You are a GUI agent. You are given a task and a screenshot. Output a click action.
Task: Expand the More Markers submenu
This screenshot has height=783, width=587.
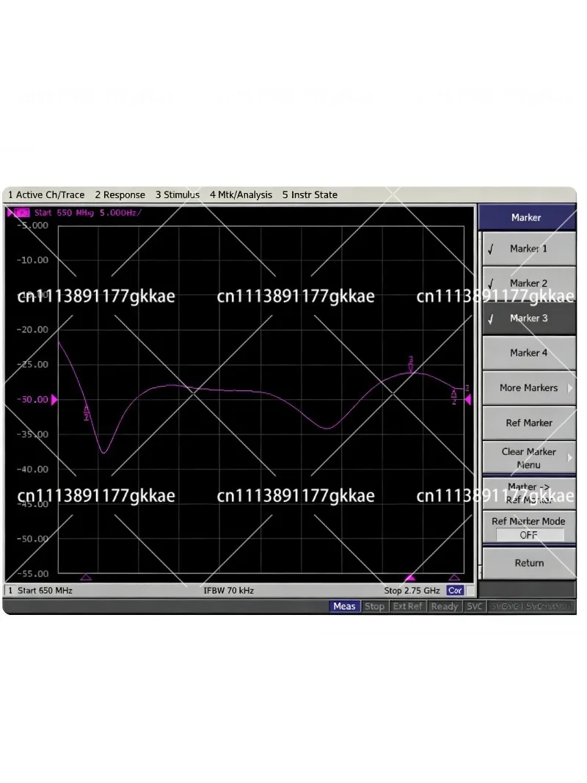(x=528, y=388)
